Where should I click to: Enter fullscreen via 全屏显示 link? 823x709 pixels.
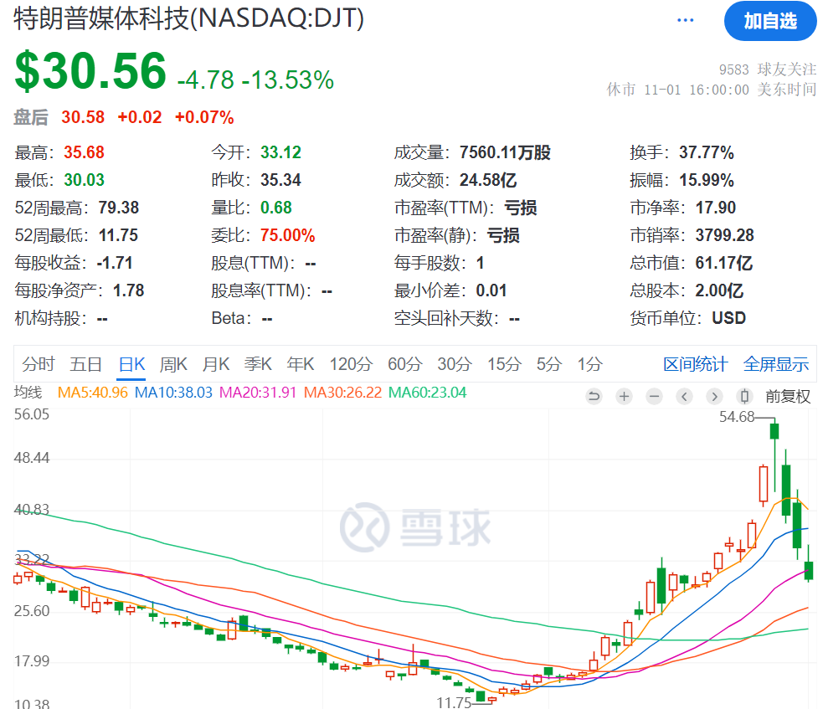coord(775,364)
